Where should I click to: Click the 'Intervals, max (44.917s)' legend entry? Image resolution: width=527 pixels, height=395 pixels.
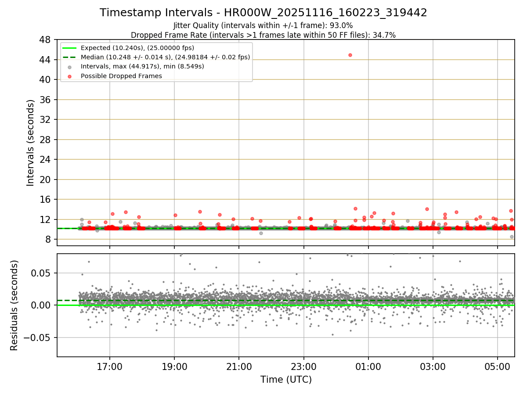142,66
